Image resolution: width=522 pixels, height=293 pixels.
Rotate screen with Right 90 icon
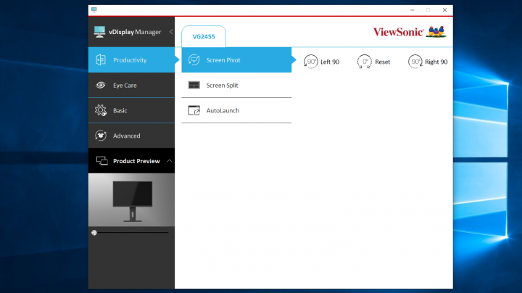415,62
